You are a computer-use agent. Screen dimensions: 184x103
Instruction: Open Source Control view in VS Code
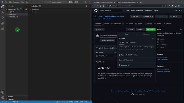coord(3,18)
